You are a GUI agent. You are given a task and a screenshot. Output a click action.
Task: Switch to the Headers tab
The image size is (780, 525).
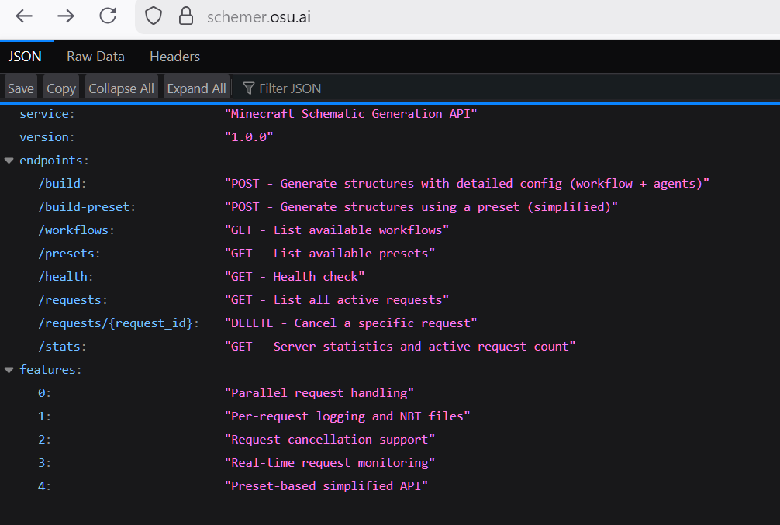click(x=174, y=57)
